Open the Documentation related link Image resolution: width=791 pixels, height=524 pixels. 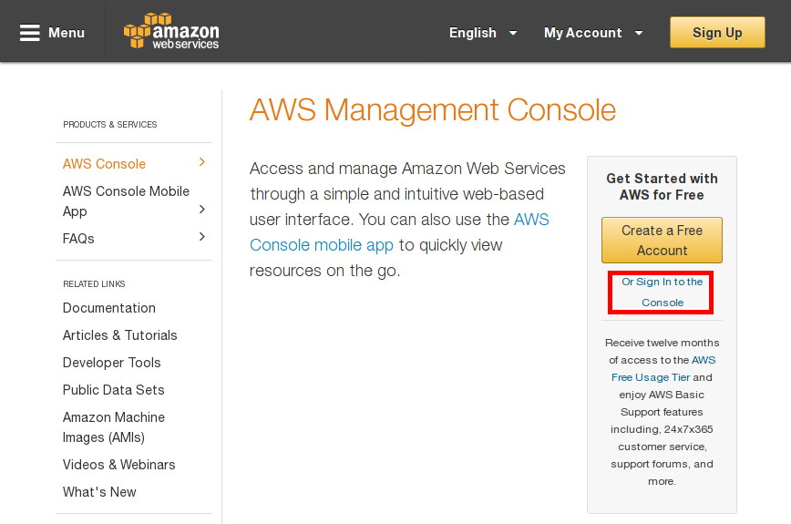109,308
